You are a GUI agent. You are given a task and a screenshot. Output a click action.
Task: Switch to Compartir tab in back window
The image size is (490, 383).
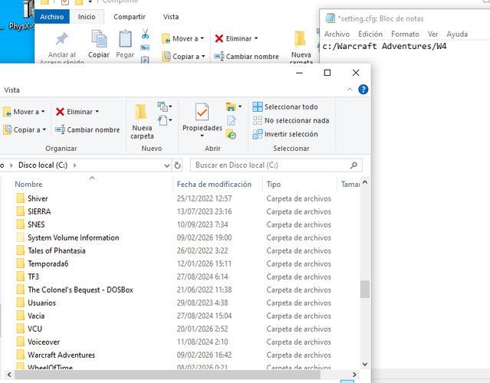[130, 17]
